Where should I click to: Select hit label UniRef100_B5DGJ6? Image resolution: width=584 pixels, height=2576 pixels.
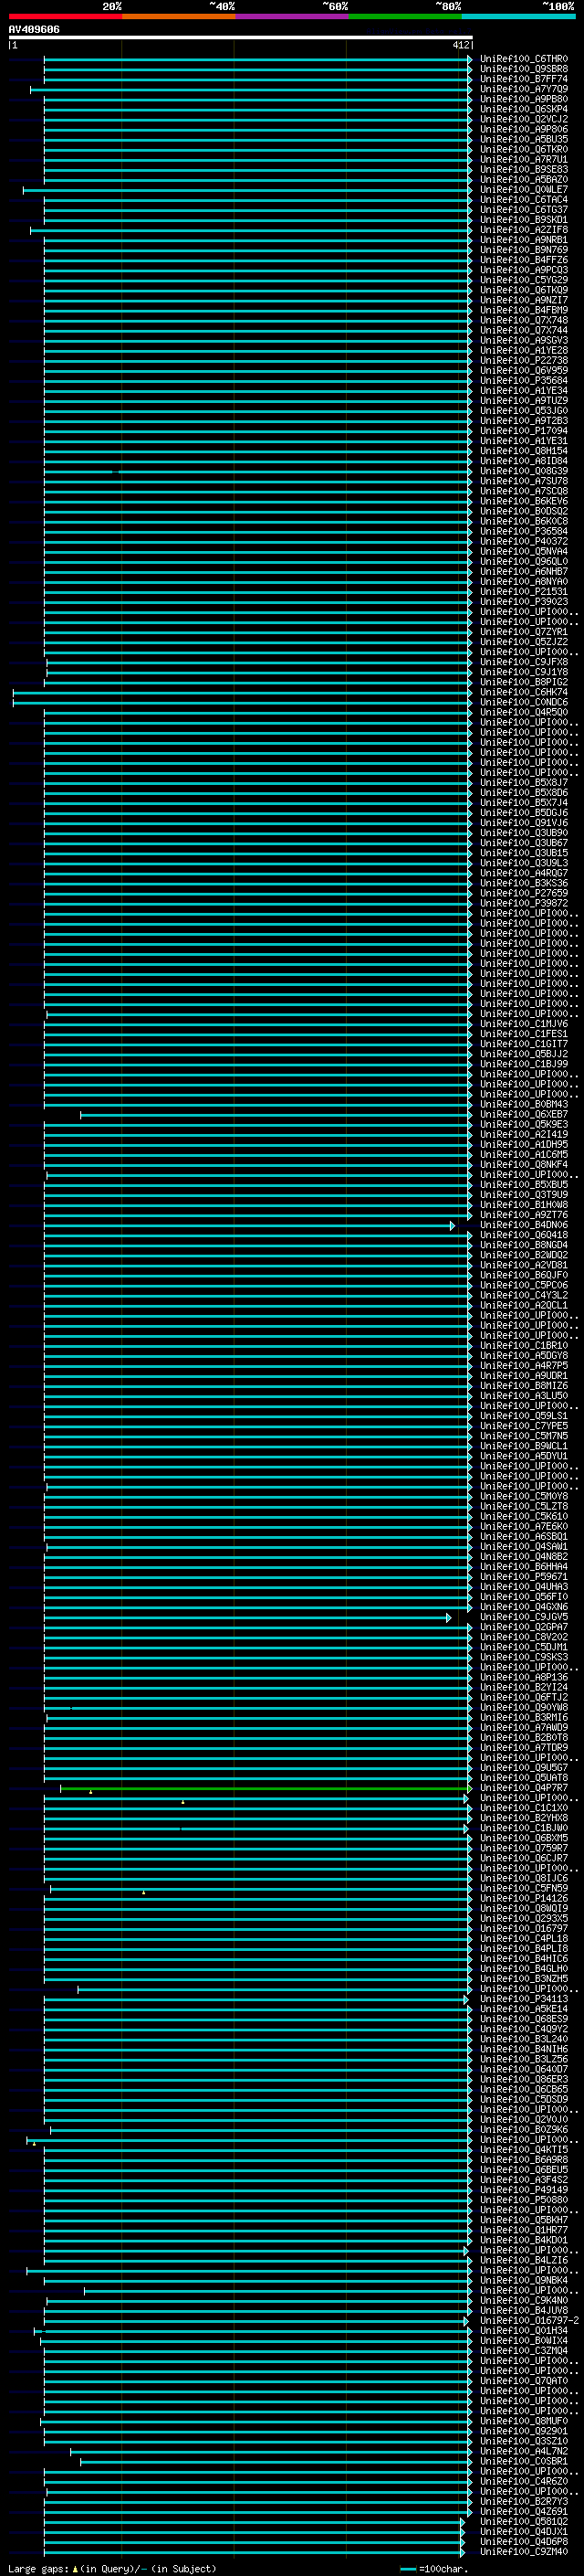pos(524,812)
